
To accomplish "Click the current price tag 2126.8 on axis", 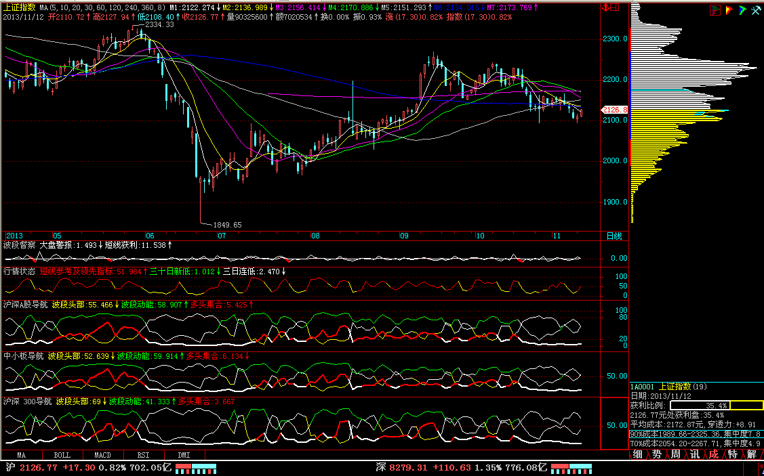I will [x=616, y=110].
